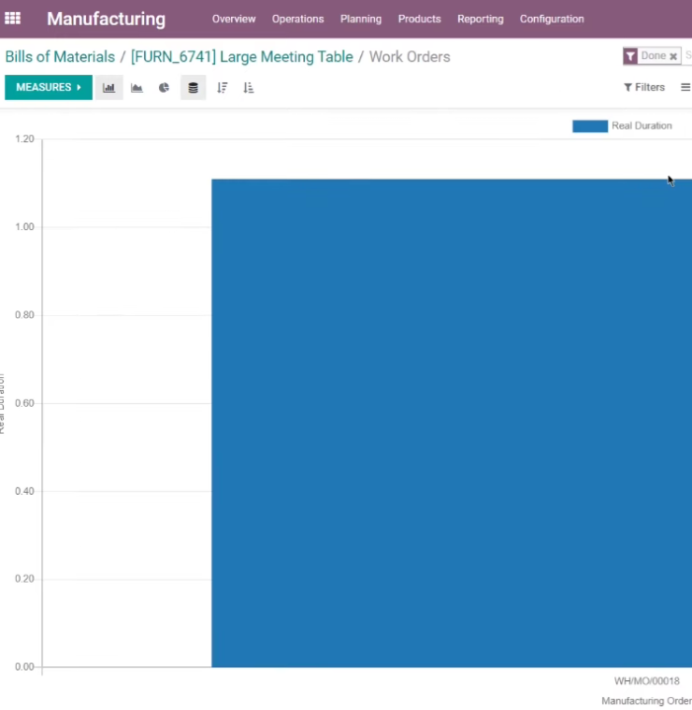Image resolution: width=692 pixels, height=710 pixels.
Task: Sort chart in descending order
Action: pyautogui.click(x=223, y=87)
